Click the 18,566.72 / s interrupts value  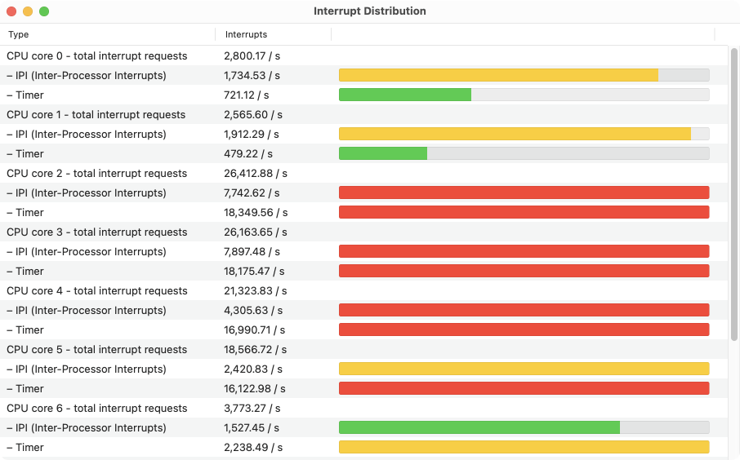pyautogui.click(x=256, y=349)
